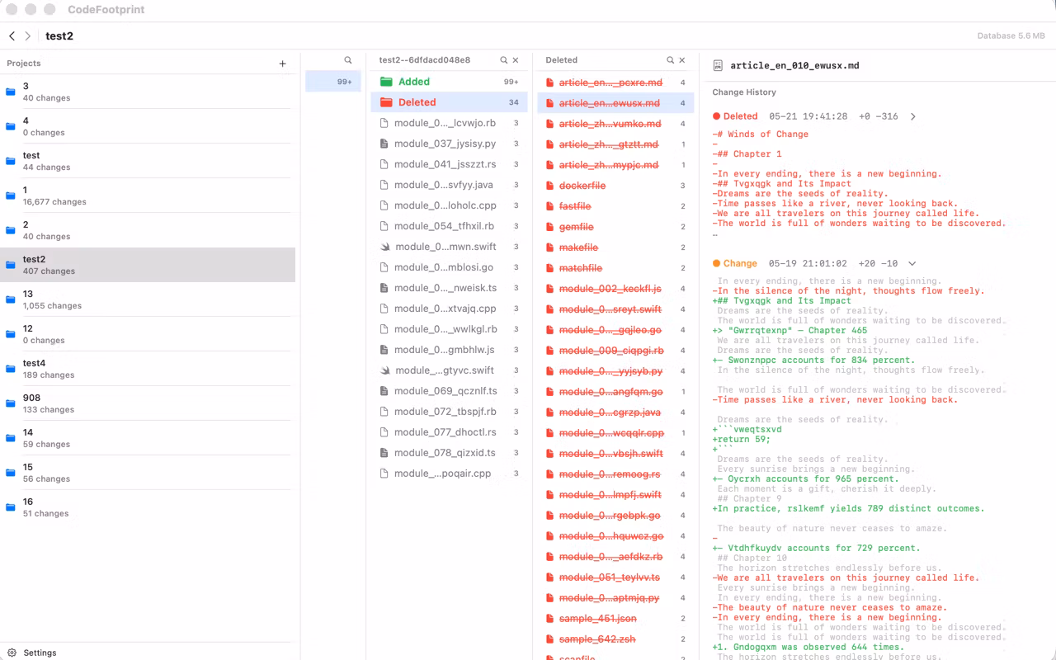Select the deleted gemfile entry
This screenshot has height=660, width=1056.
coord(615,227)
